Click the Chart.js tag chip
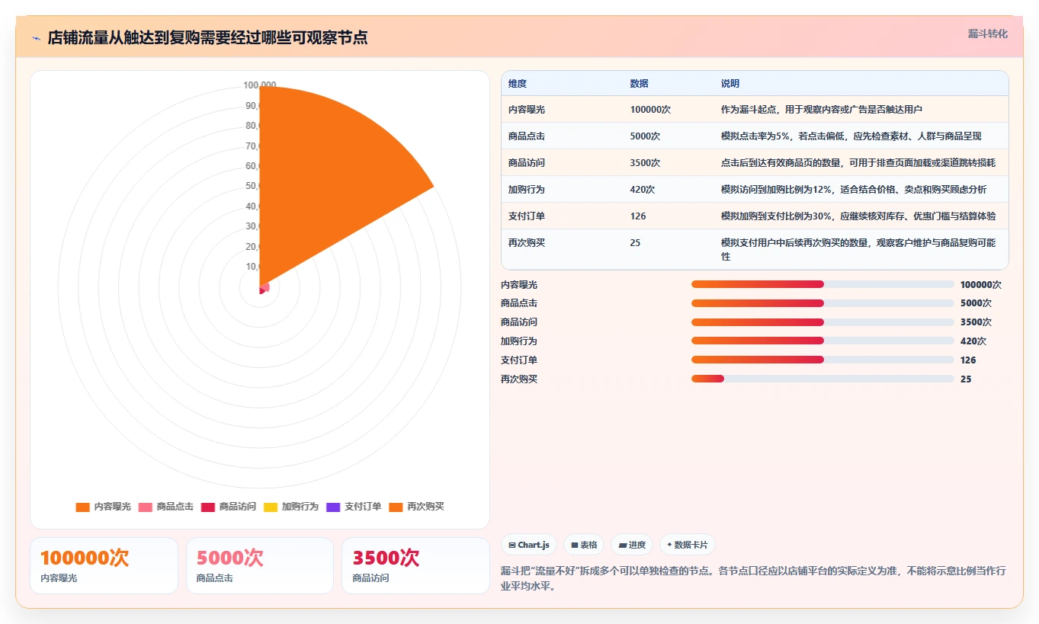The image size is (1039, 624). [x=529, y=545]
